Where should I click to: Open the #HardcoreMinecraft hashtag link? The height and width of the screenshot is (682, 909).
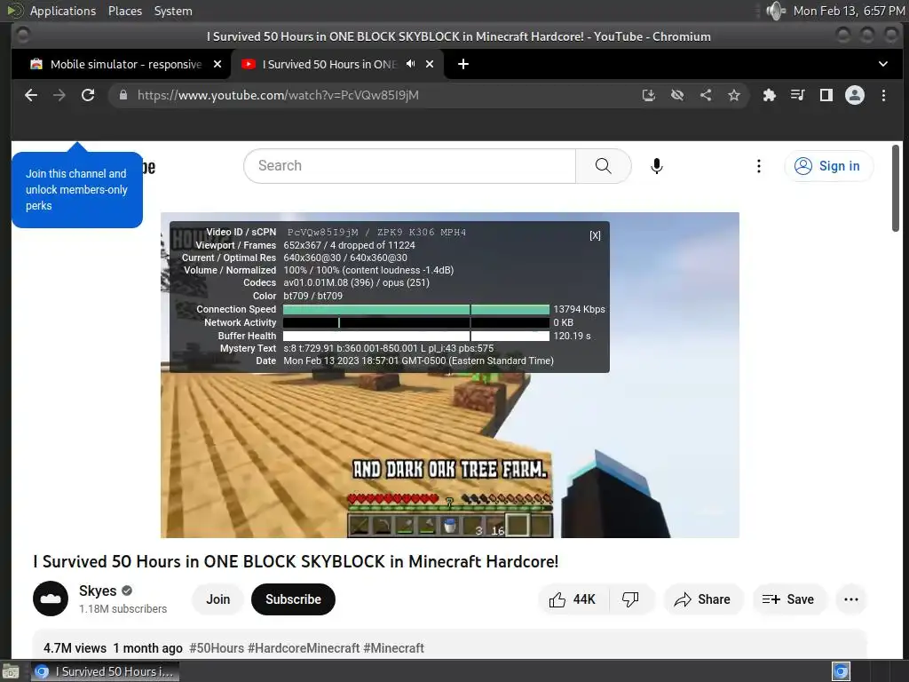[x=304, y=647]
